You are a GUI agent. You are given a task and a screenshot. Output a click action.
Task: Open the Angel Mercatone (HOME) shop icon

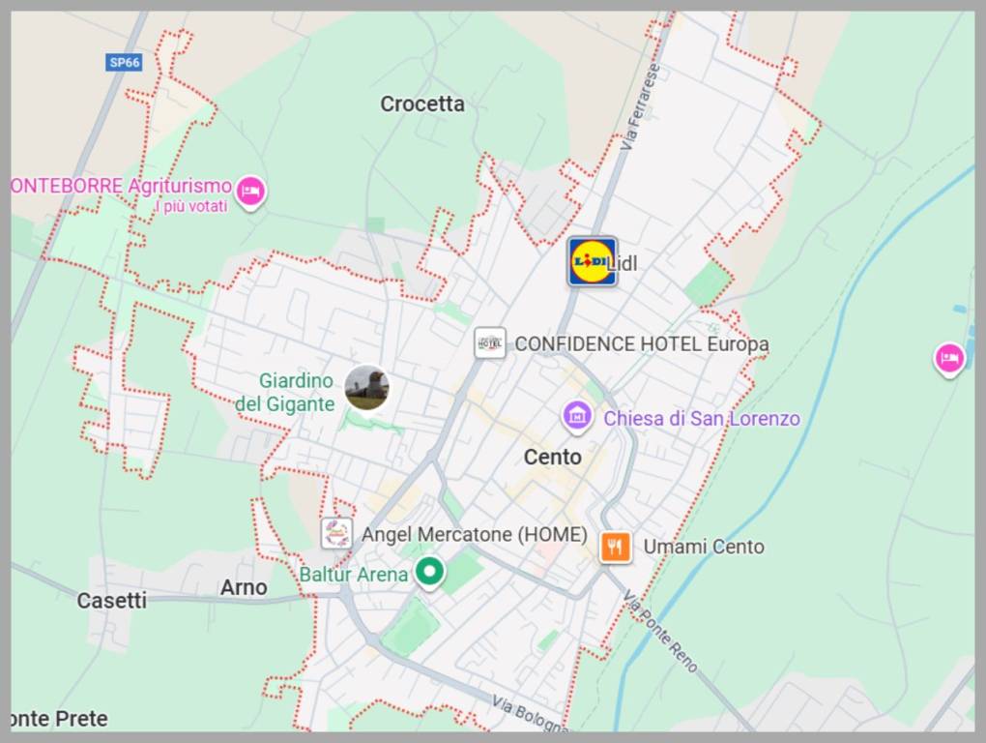336,533
